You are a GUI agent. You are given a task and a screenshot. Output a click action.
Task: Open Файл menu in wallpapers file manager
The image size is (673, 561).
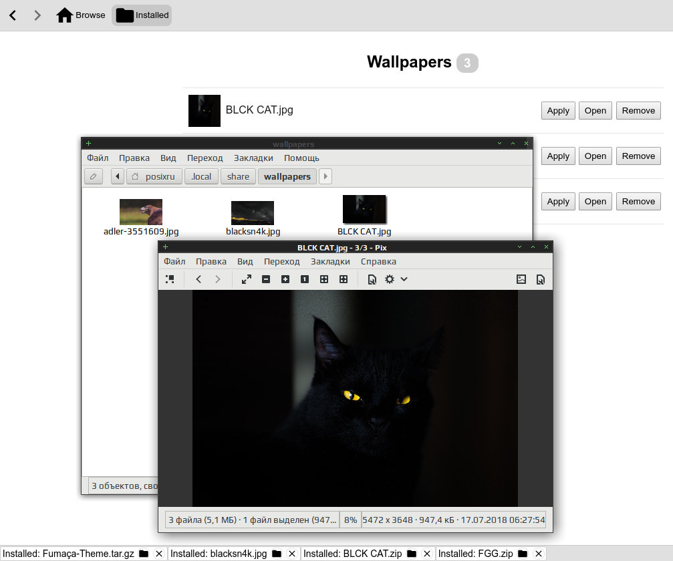[98, 158]
